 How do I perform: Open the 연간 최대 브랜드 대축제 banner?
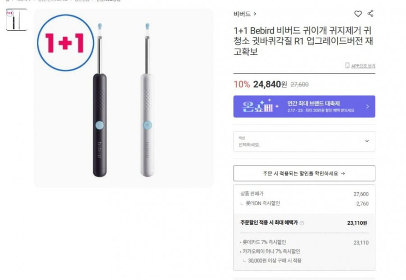304,106
